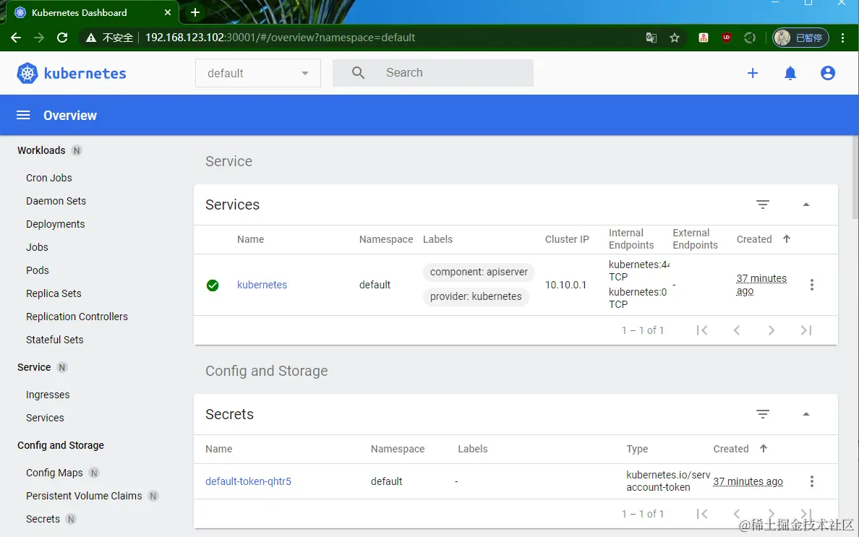Click into the Search field
859x537 pixels.
point(433,73)
